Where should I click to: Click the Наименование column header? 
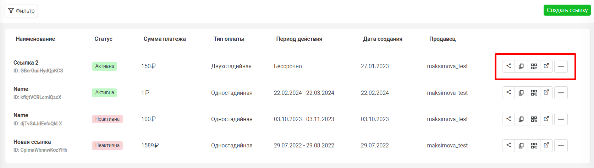(x=35, y=39)
